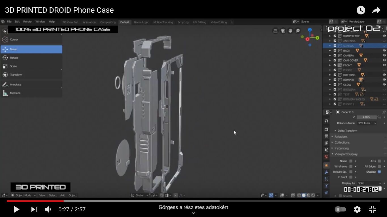Image resolution: width=387 pixels, height=217 pixels.
Task: Open the View Layer properties tab
Action: coord(326,143)
